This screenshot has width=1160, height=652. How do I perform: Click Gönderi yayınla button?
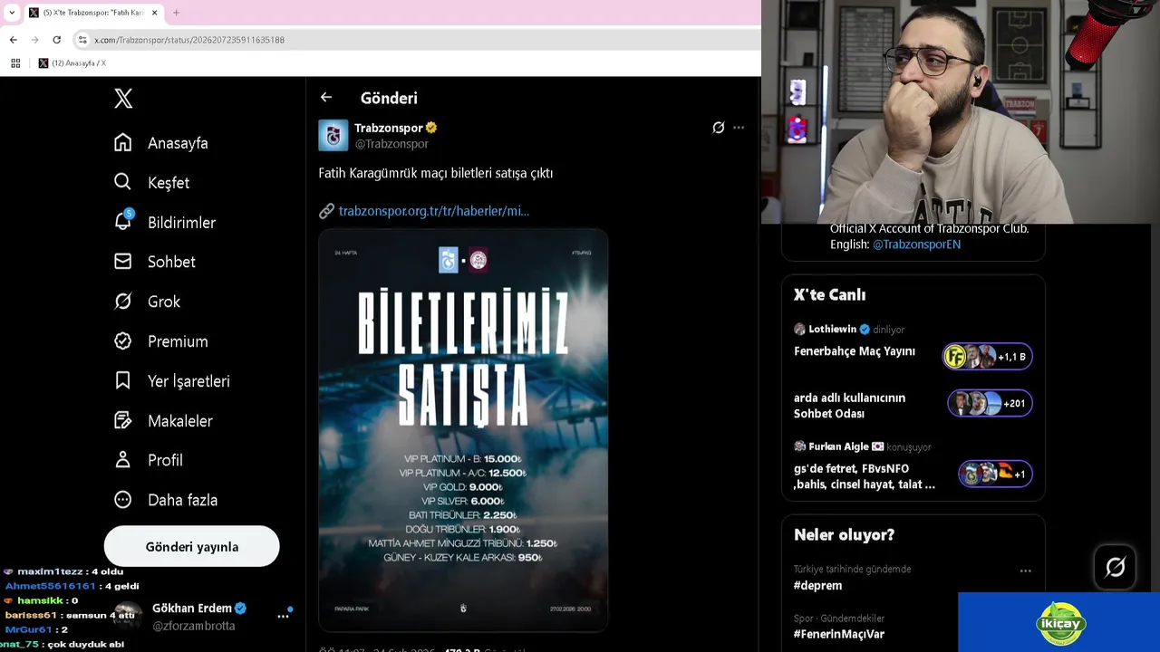(x=191, y=547)
